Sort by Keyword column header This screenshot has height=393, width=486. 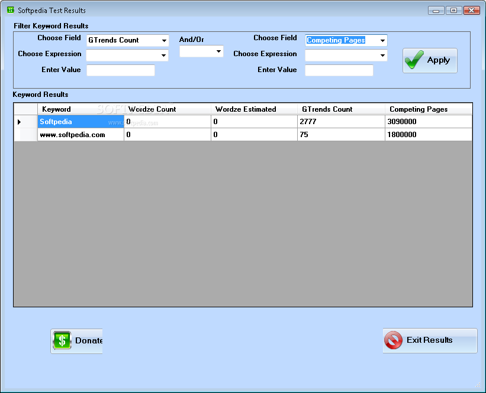pyautogui.click(x=81, y=109)
